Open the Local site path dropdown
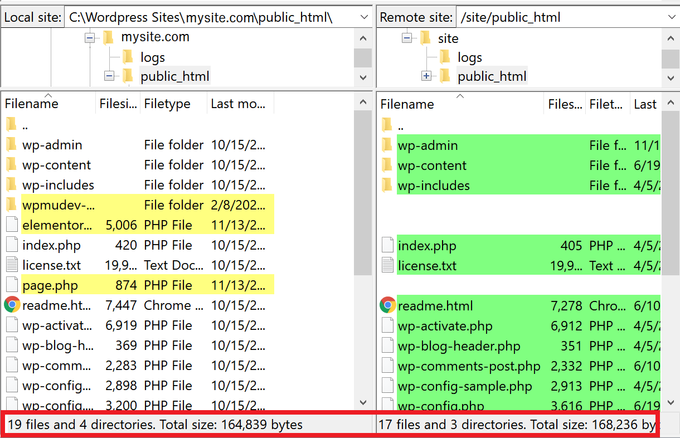The image size is (680, 438). [x=365, y=17]
